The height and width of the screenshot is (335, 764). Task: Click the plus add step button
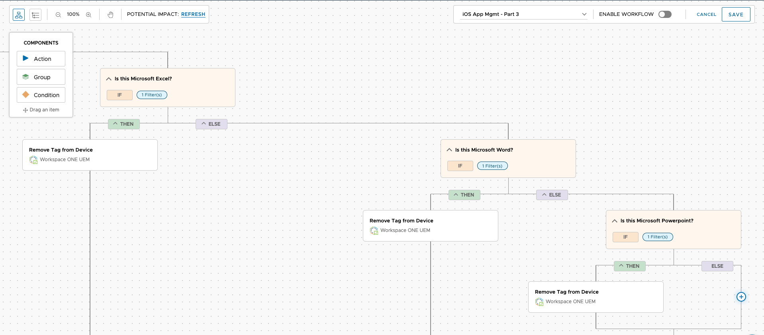[x=741, y=297]
